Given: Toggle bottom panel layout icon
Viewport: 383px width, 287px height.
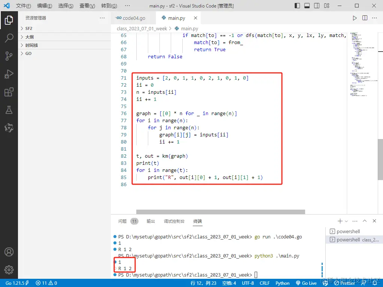Looking at the screenshot, I should (x=307, y=6).
